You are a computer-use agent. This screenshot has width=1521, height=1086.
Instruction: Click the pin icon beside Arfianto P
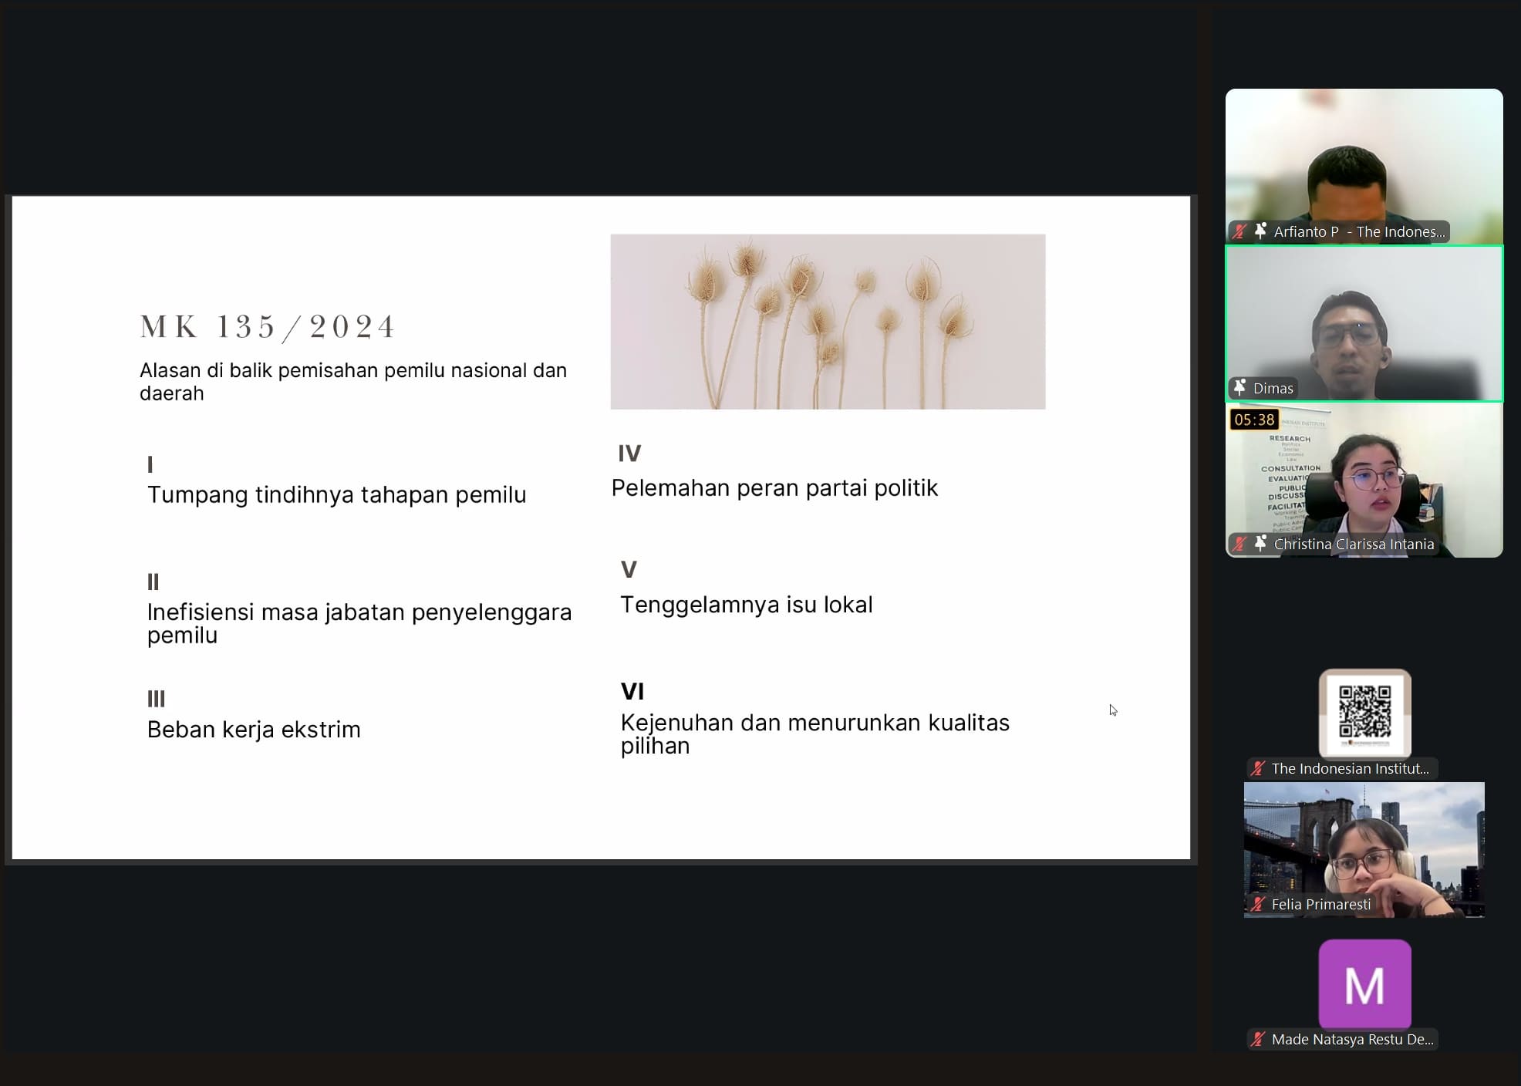click(1260, 231)
